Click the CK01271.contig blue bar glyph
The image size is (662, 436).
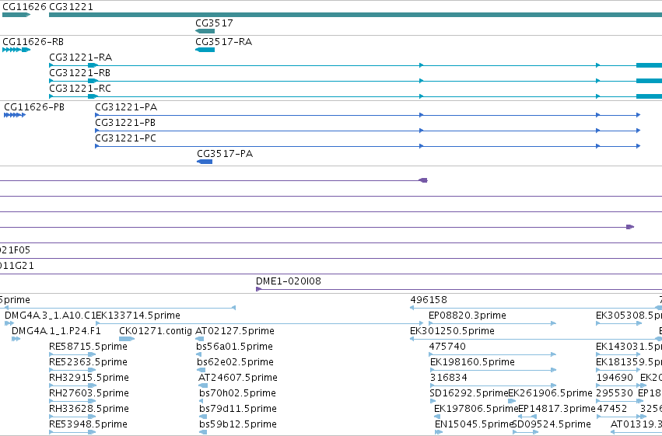click(x=127, y=339)
